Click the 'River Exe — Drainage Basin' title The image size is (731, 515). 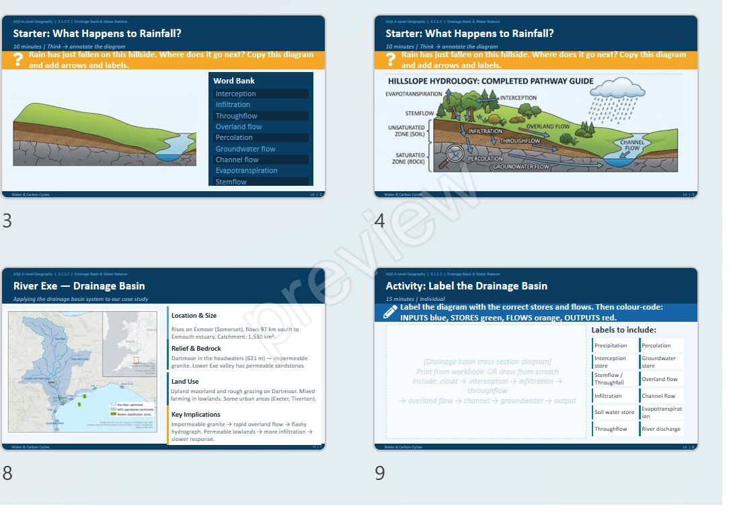click(79, 286)
